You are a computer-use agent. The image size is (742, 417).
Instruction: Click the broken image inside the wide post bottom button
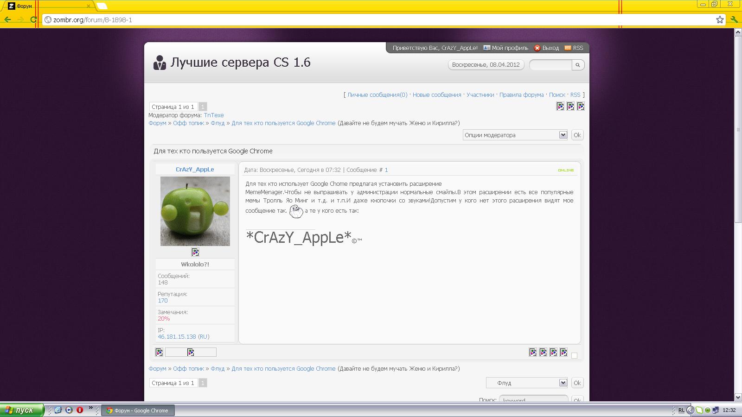click(x=191, y=352)
